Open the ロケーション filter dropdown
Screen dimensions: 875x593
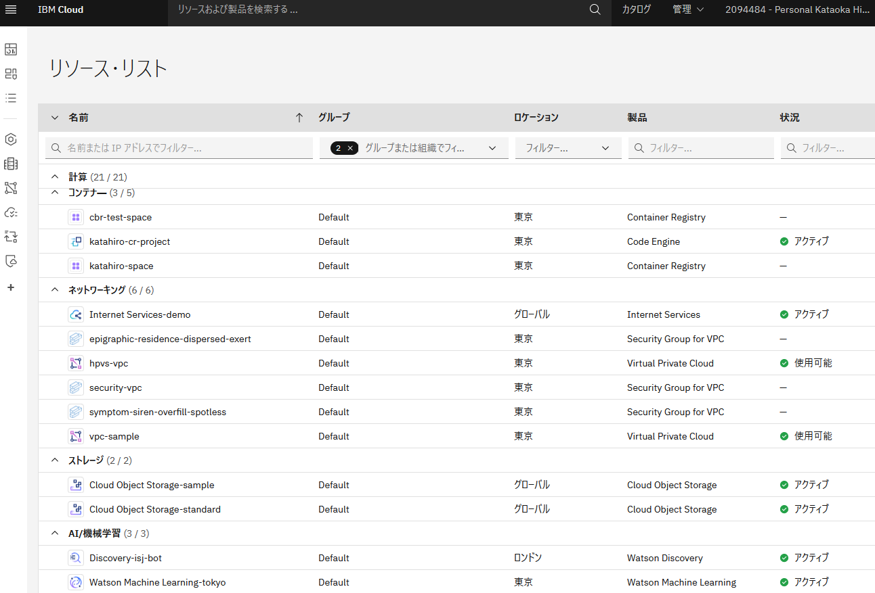pyautogui.click(x=568, y=148)
